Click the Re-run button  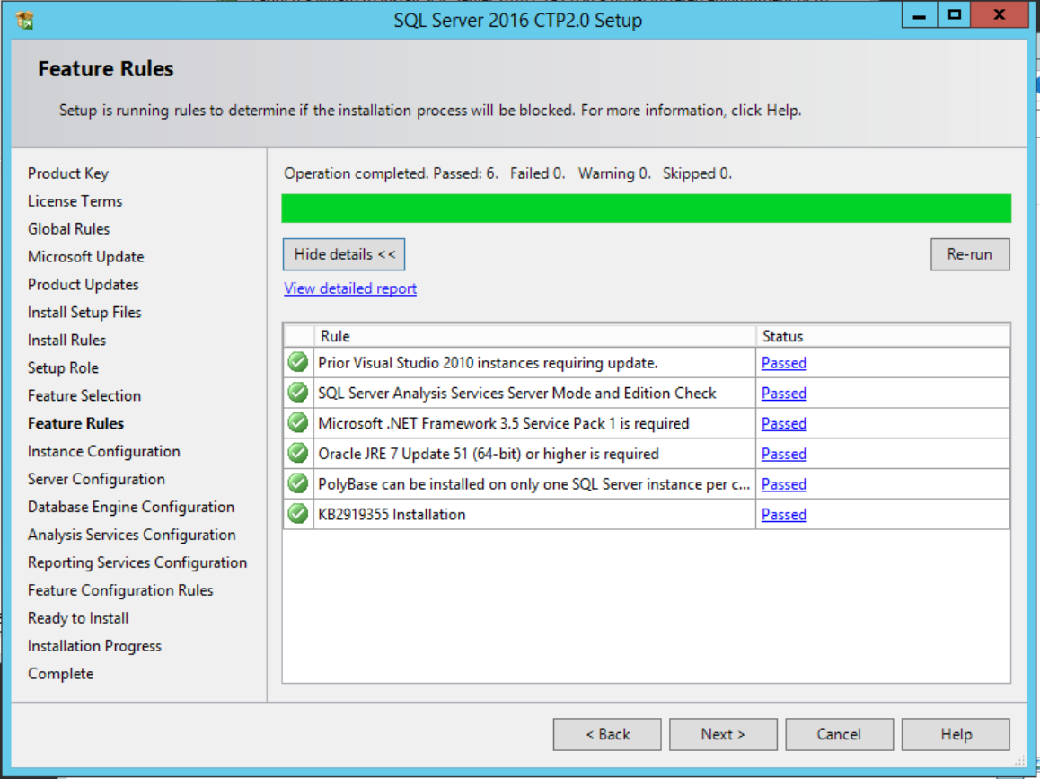(970, 254)
